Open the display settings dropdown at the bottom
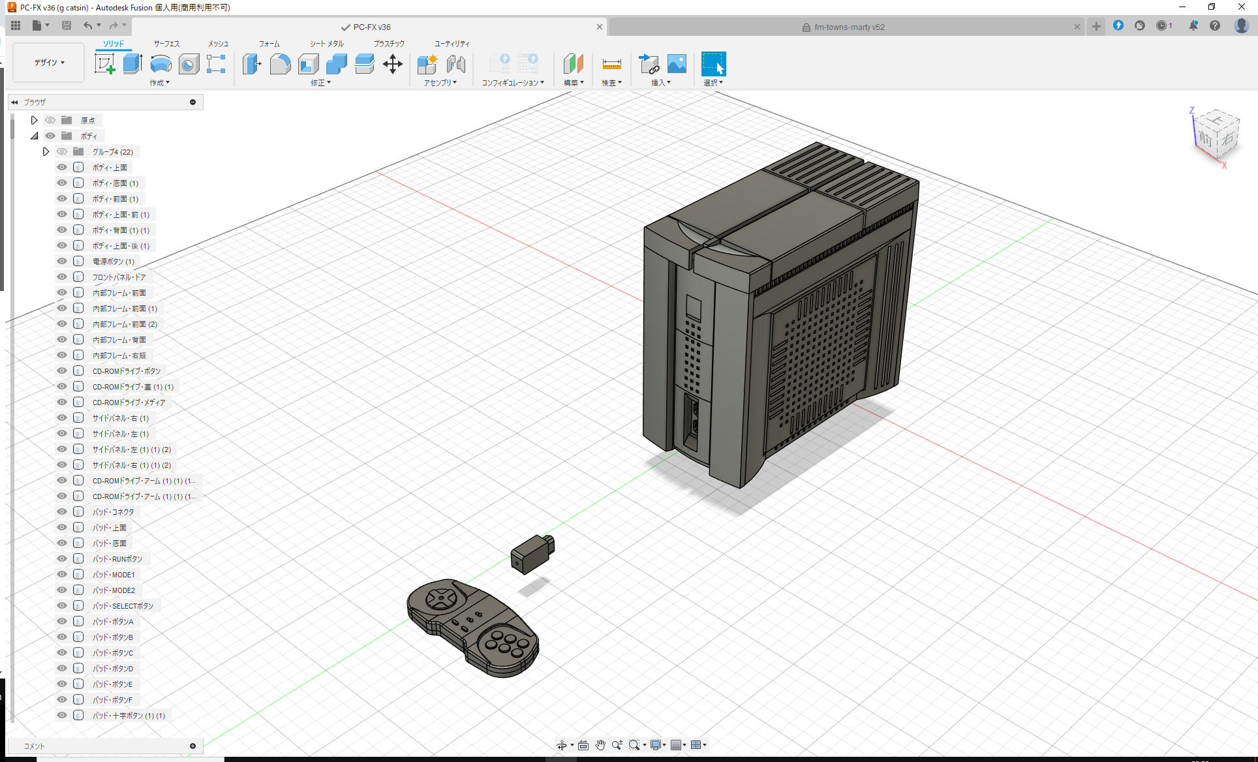Image resolution: width=1258 pixels, height=762 pixels. [657, 744]
